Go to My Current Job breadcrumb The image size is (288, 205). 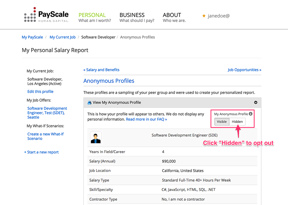pos(62,37)
